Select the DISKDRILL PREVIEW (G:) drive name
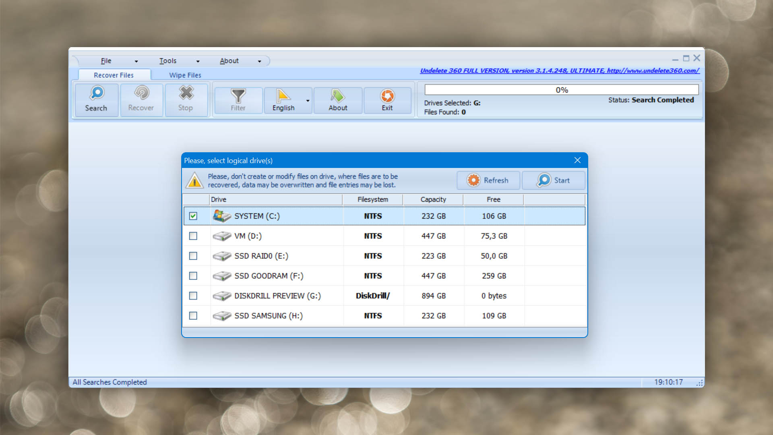This screenshot has width=773, height=435. [278, 296]
